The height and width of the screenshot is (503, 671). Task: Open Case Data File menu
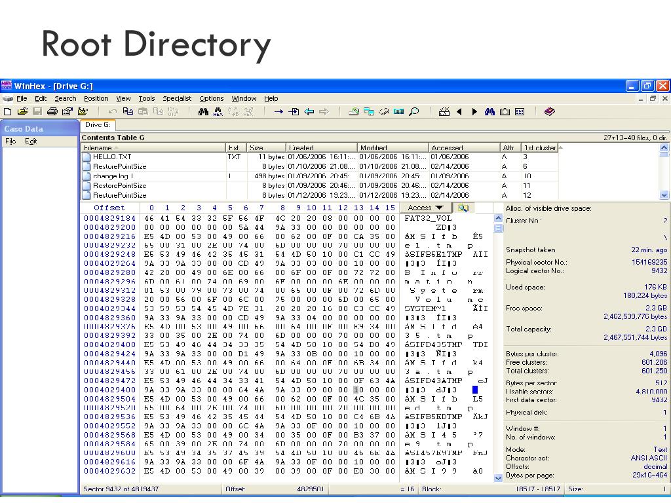[x=10, y=141]
